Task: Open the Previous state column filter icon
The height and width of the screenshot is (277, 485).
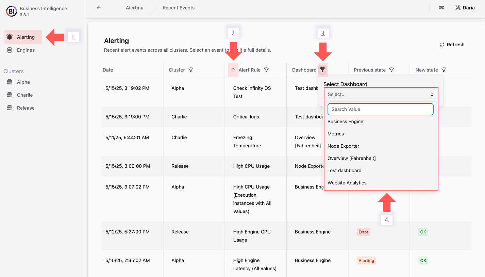Action: [391, 70]
